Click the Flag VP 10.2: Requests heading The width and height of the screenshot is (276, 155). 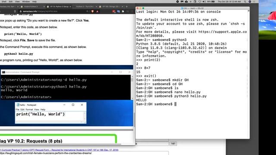coord(31,141)
